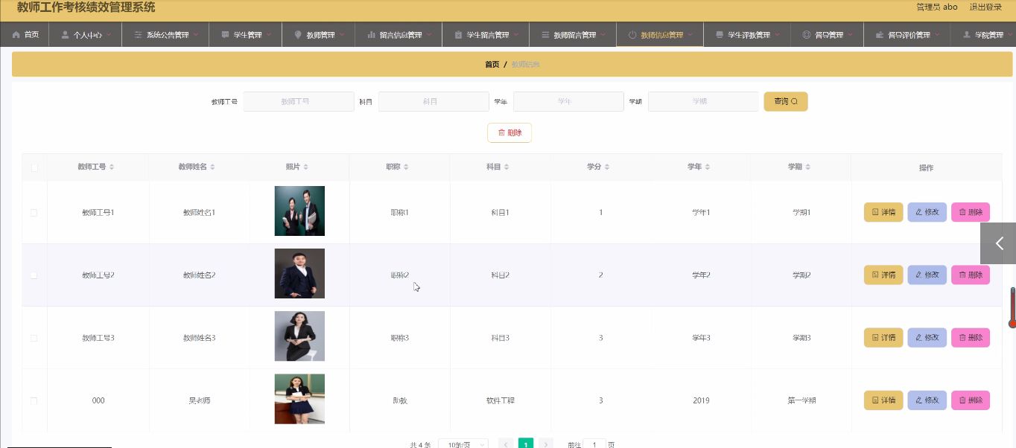The image size is (1016, 448).
Task: Click 删除 for 吴老师 row
Action: point(971,400)
